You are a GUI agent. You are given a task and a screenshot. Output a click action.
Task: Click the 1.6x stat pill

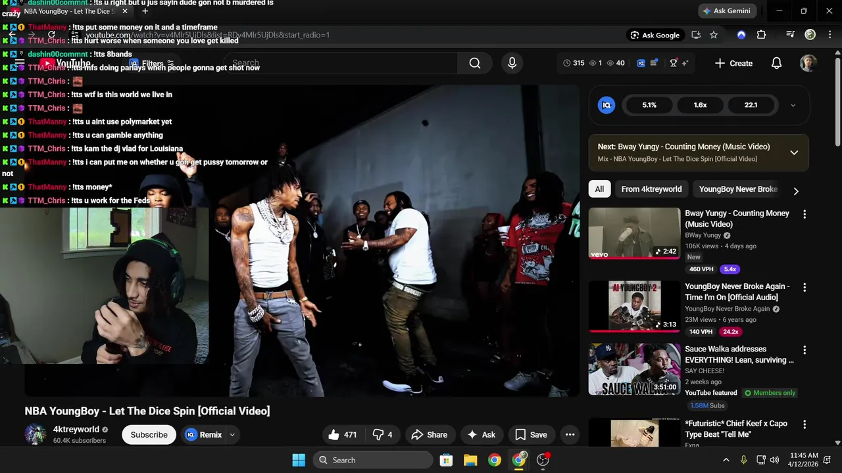pos(700,105)
